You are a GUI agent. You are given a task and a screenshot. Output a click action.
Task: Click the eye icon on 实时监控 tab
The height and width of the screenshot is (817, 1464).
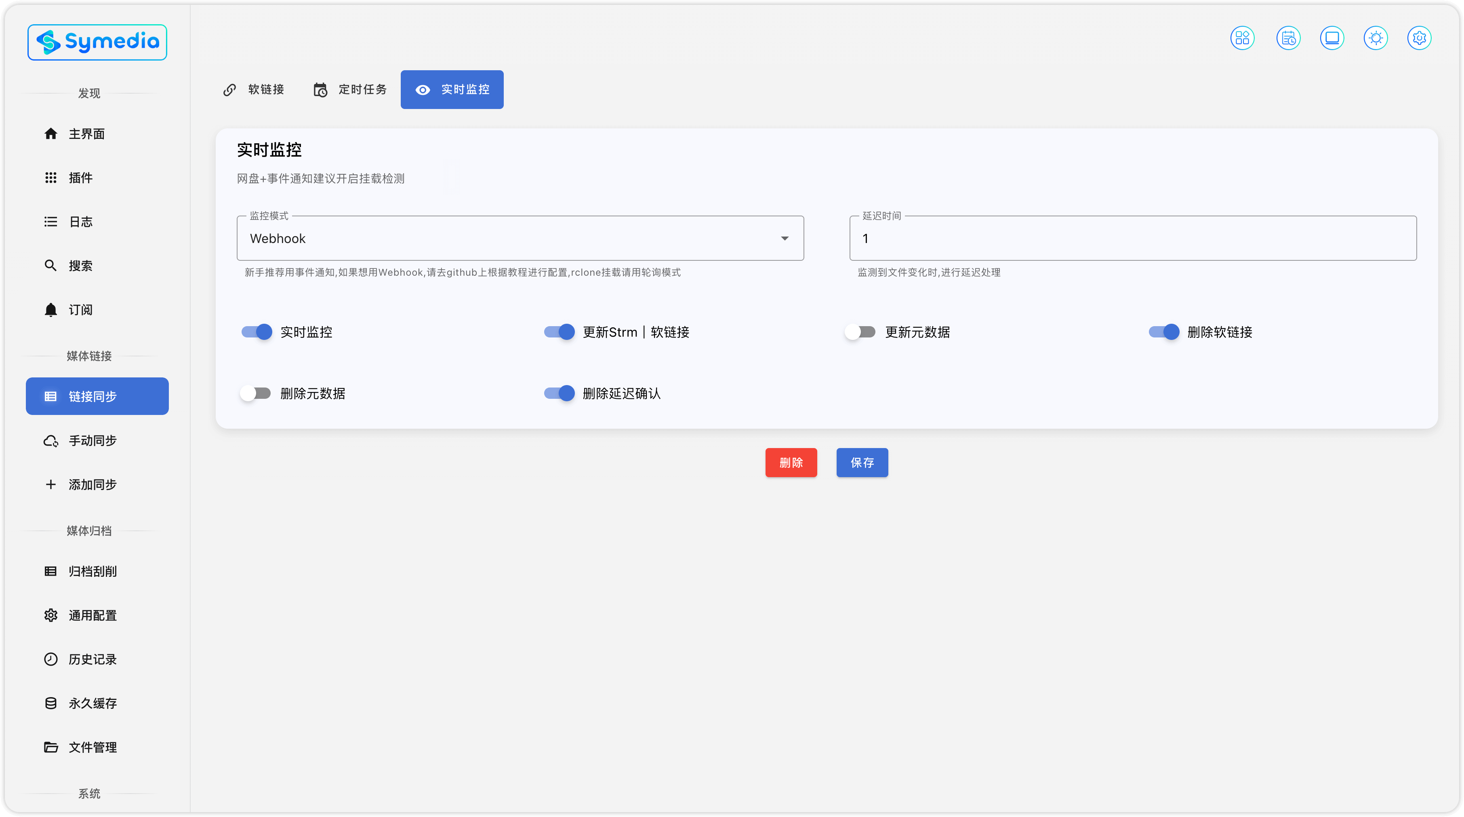(x=423, y=90)
